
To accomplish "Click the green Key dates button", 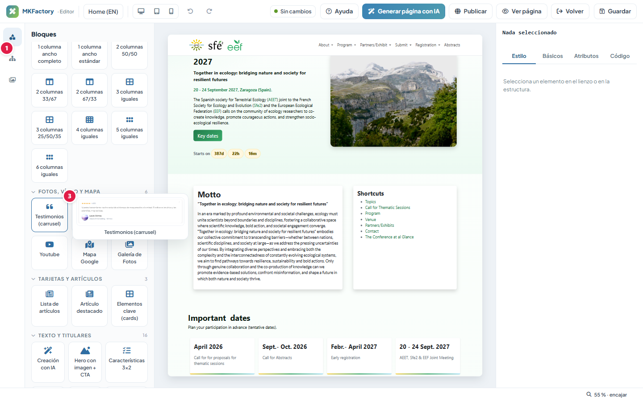I will pos(208,136).
